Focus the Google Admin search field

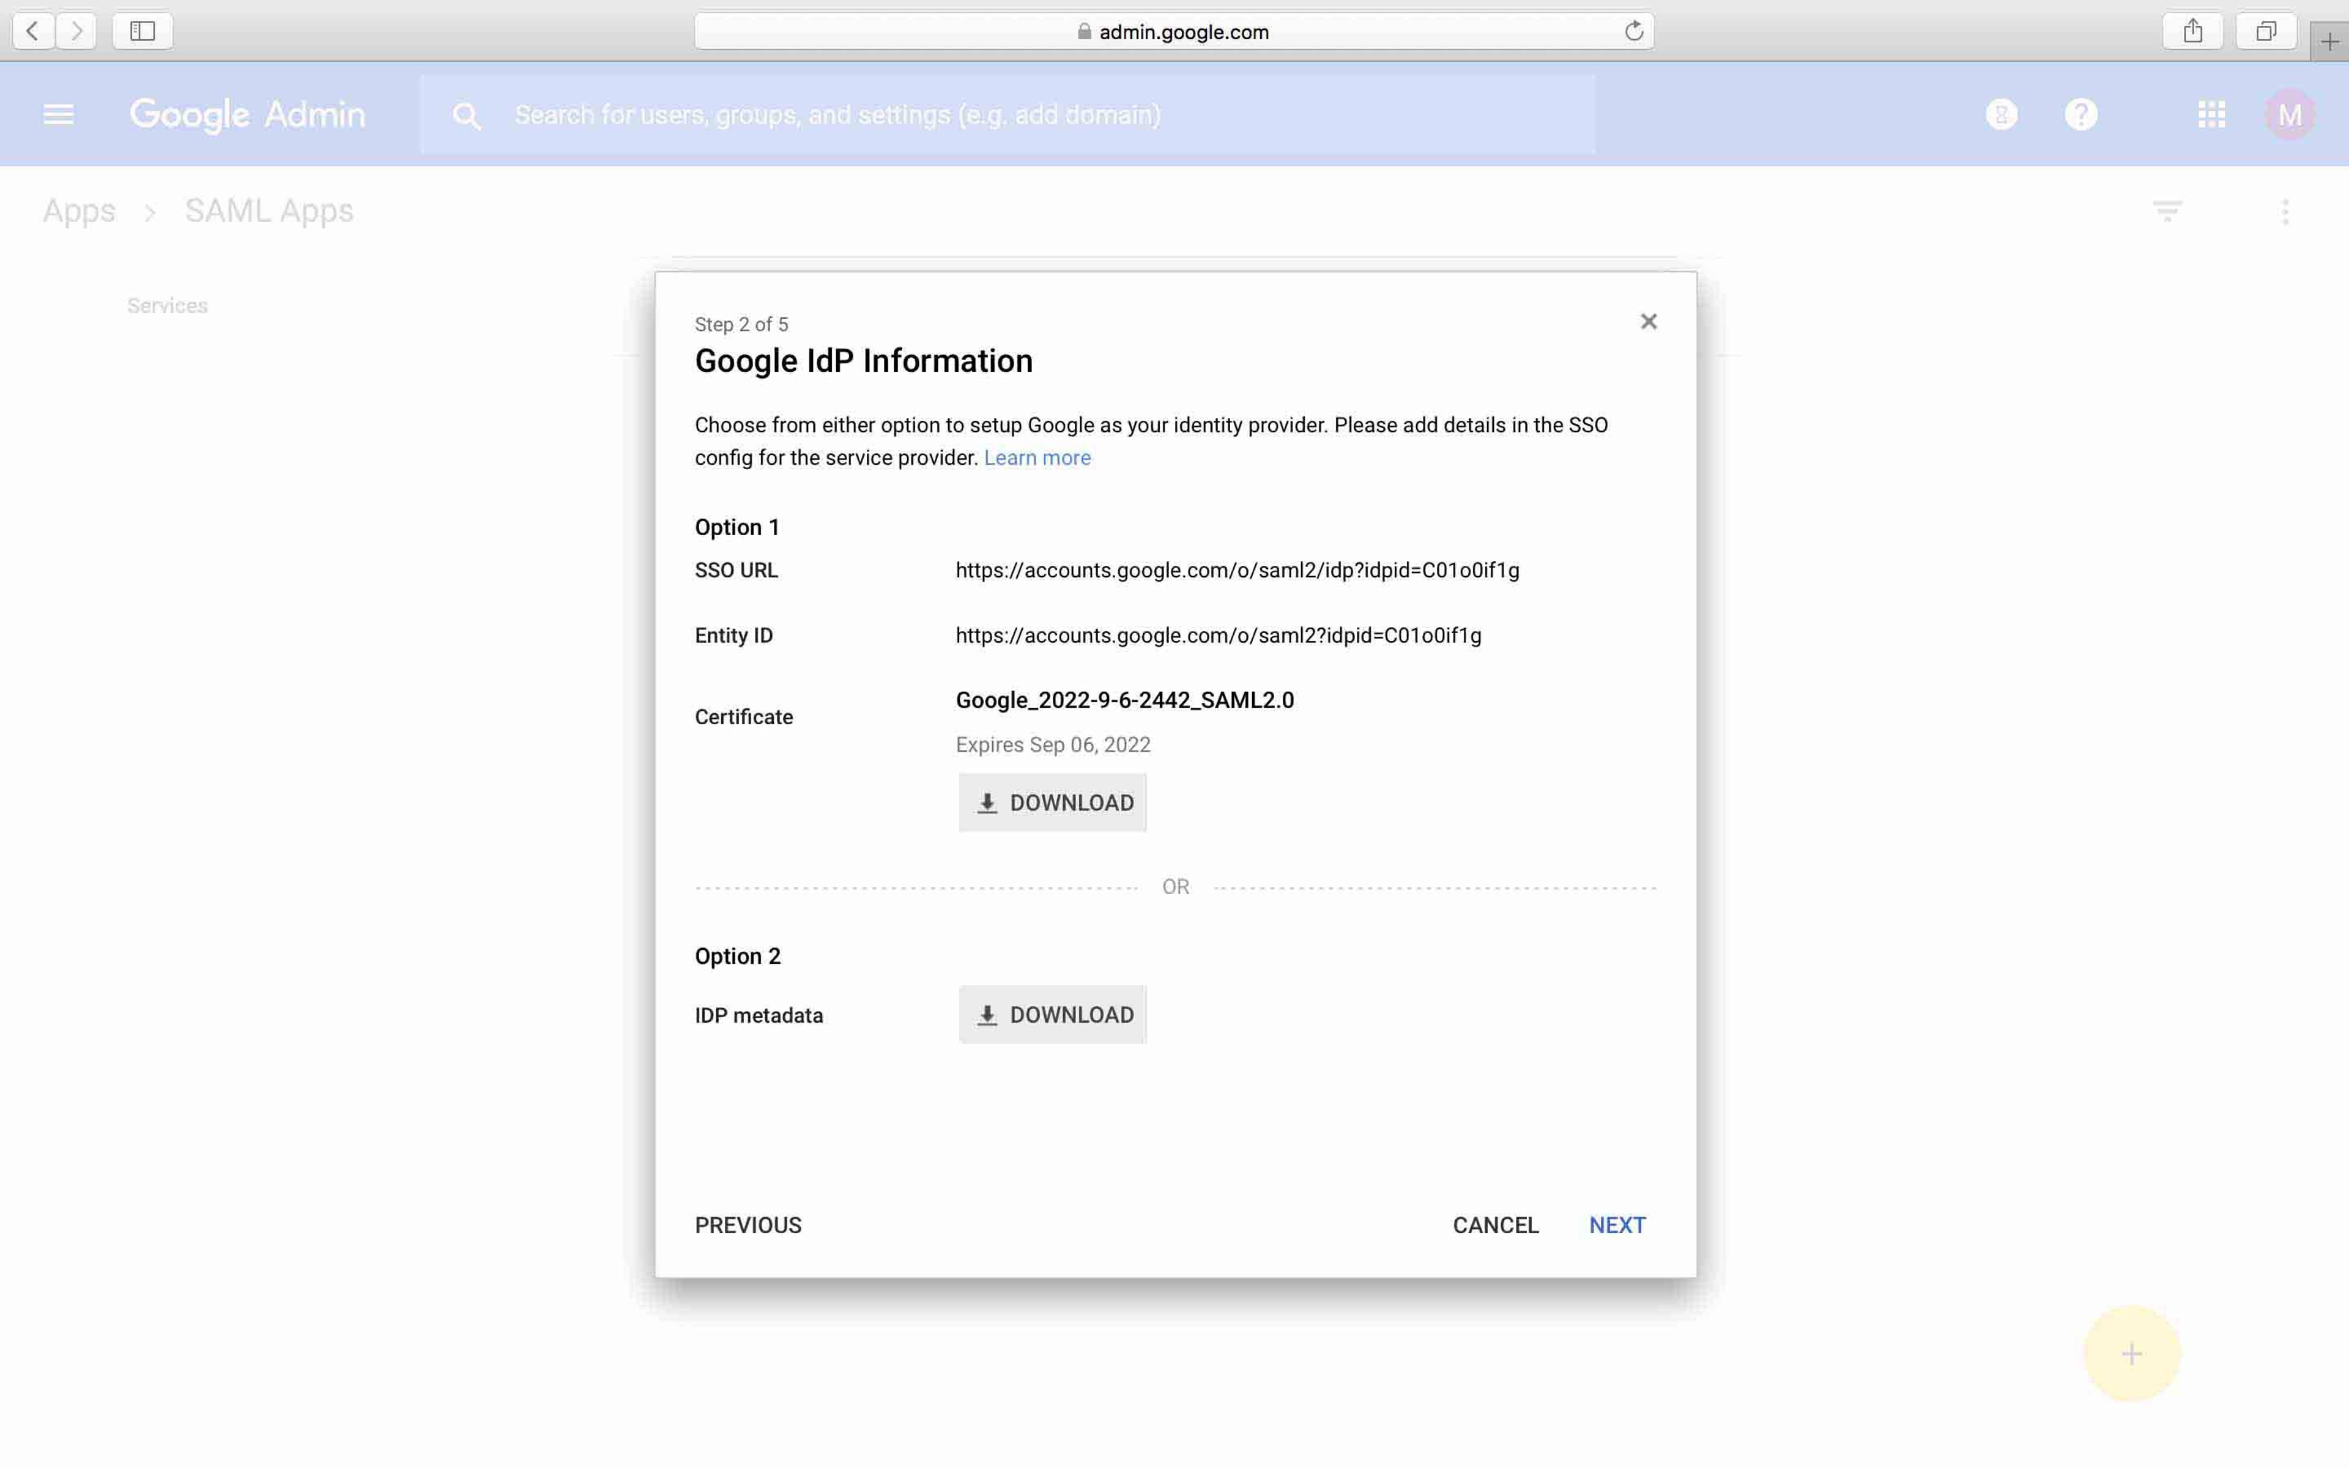click(x=1008, y=114)
